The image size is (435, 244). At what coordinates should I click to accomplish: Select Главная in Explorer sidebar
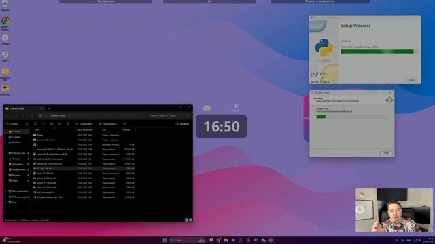17,131
